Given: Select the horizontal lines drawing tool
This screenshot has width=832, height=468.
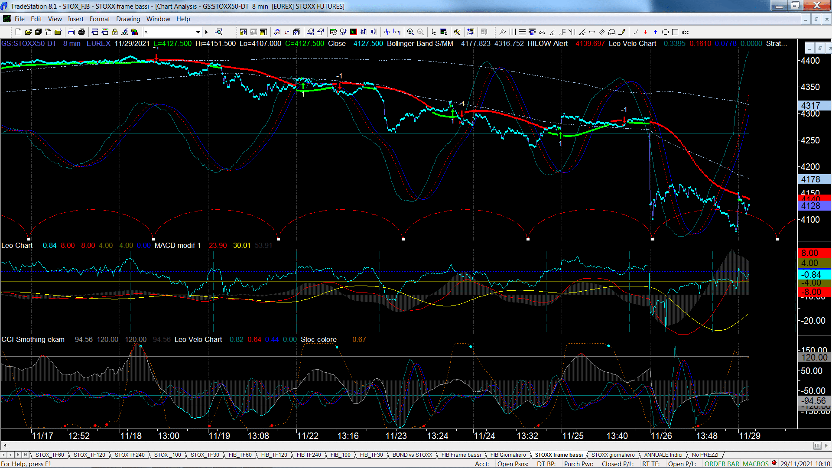Looking at the screenshot, I should 522,32.
